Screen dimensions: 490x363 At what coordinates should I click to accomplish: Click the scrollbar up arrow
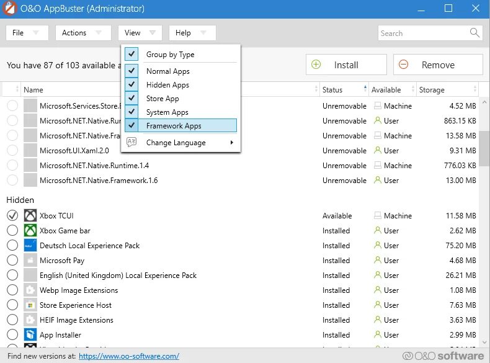click(x=484, y=102)
